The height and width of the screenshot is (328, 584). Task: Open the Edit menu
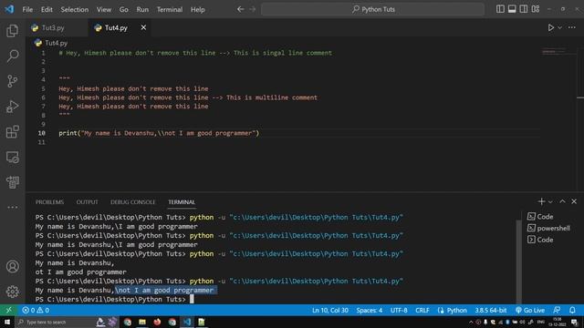47,9
